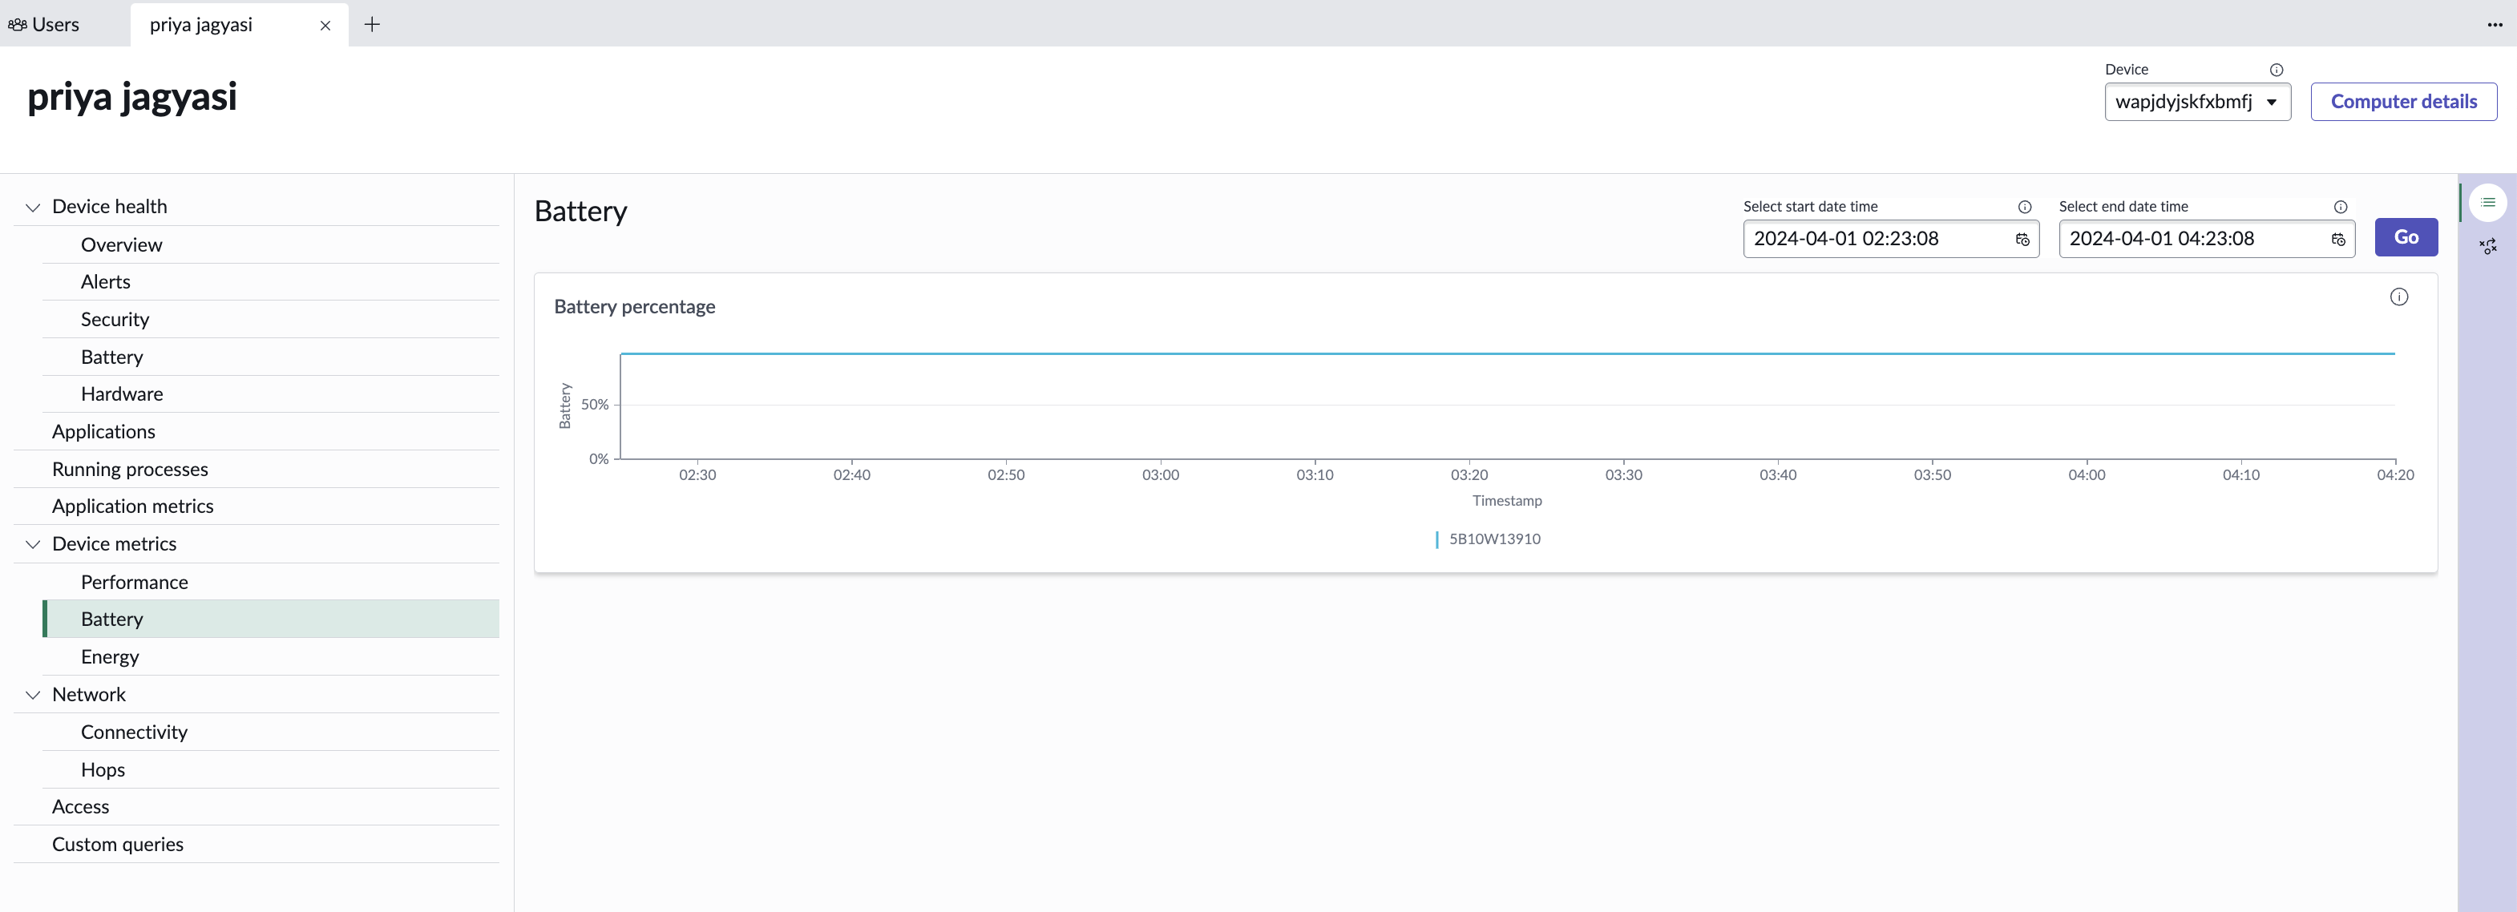Close the priya jagyasi tab
The height and width of the screenshot is (912, 2517).
point(325,26)
